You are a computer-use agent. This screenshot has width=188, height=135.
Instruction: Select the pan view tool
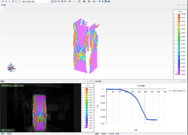coord(55,2)
